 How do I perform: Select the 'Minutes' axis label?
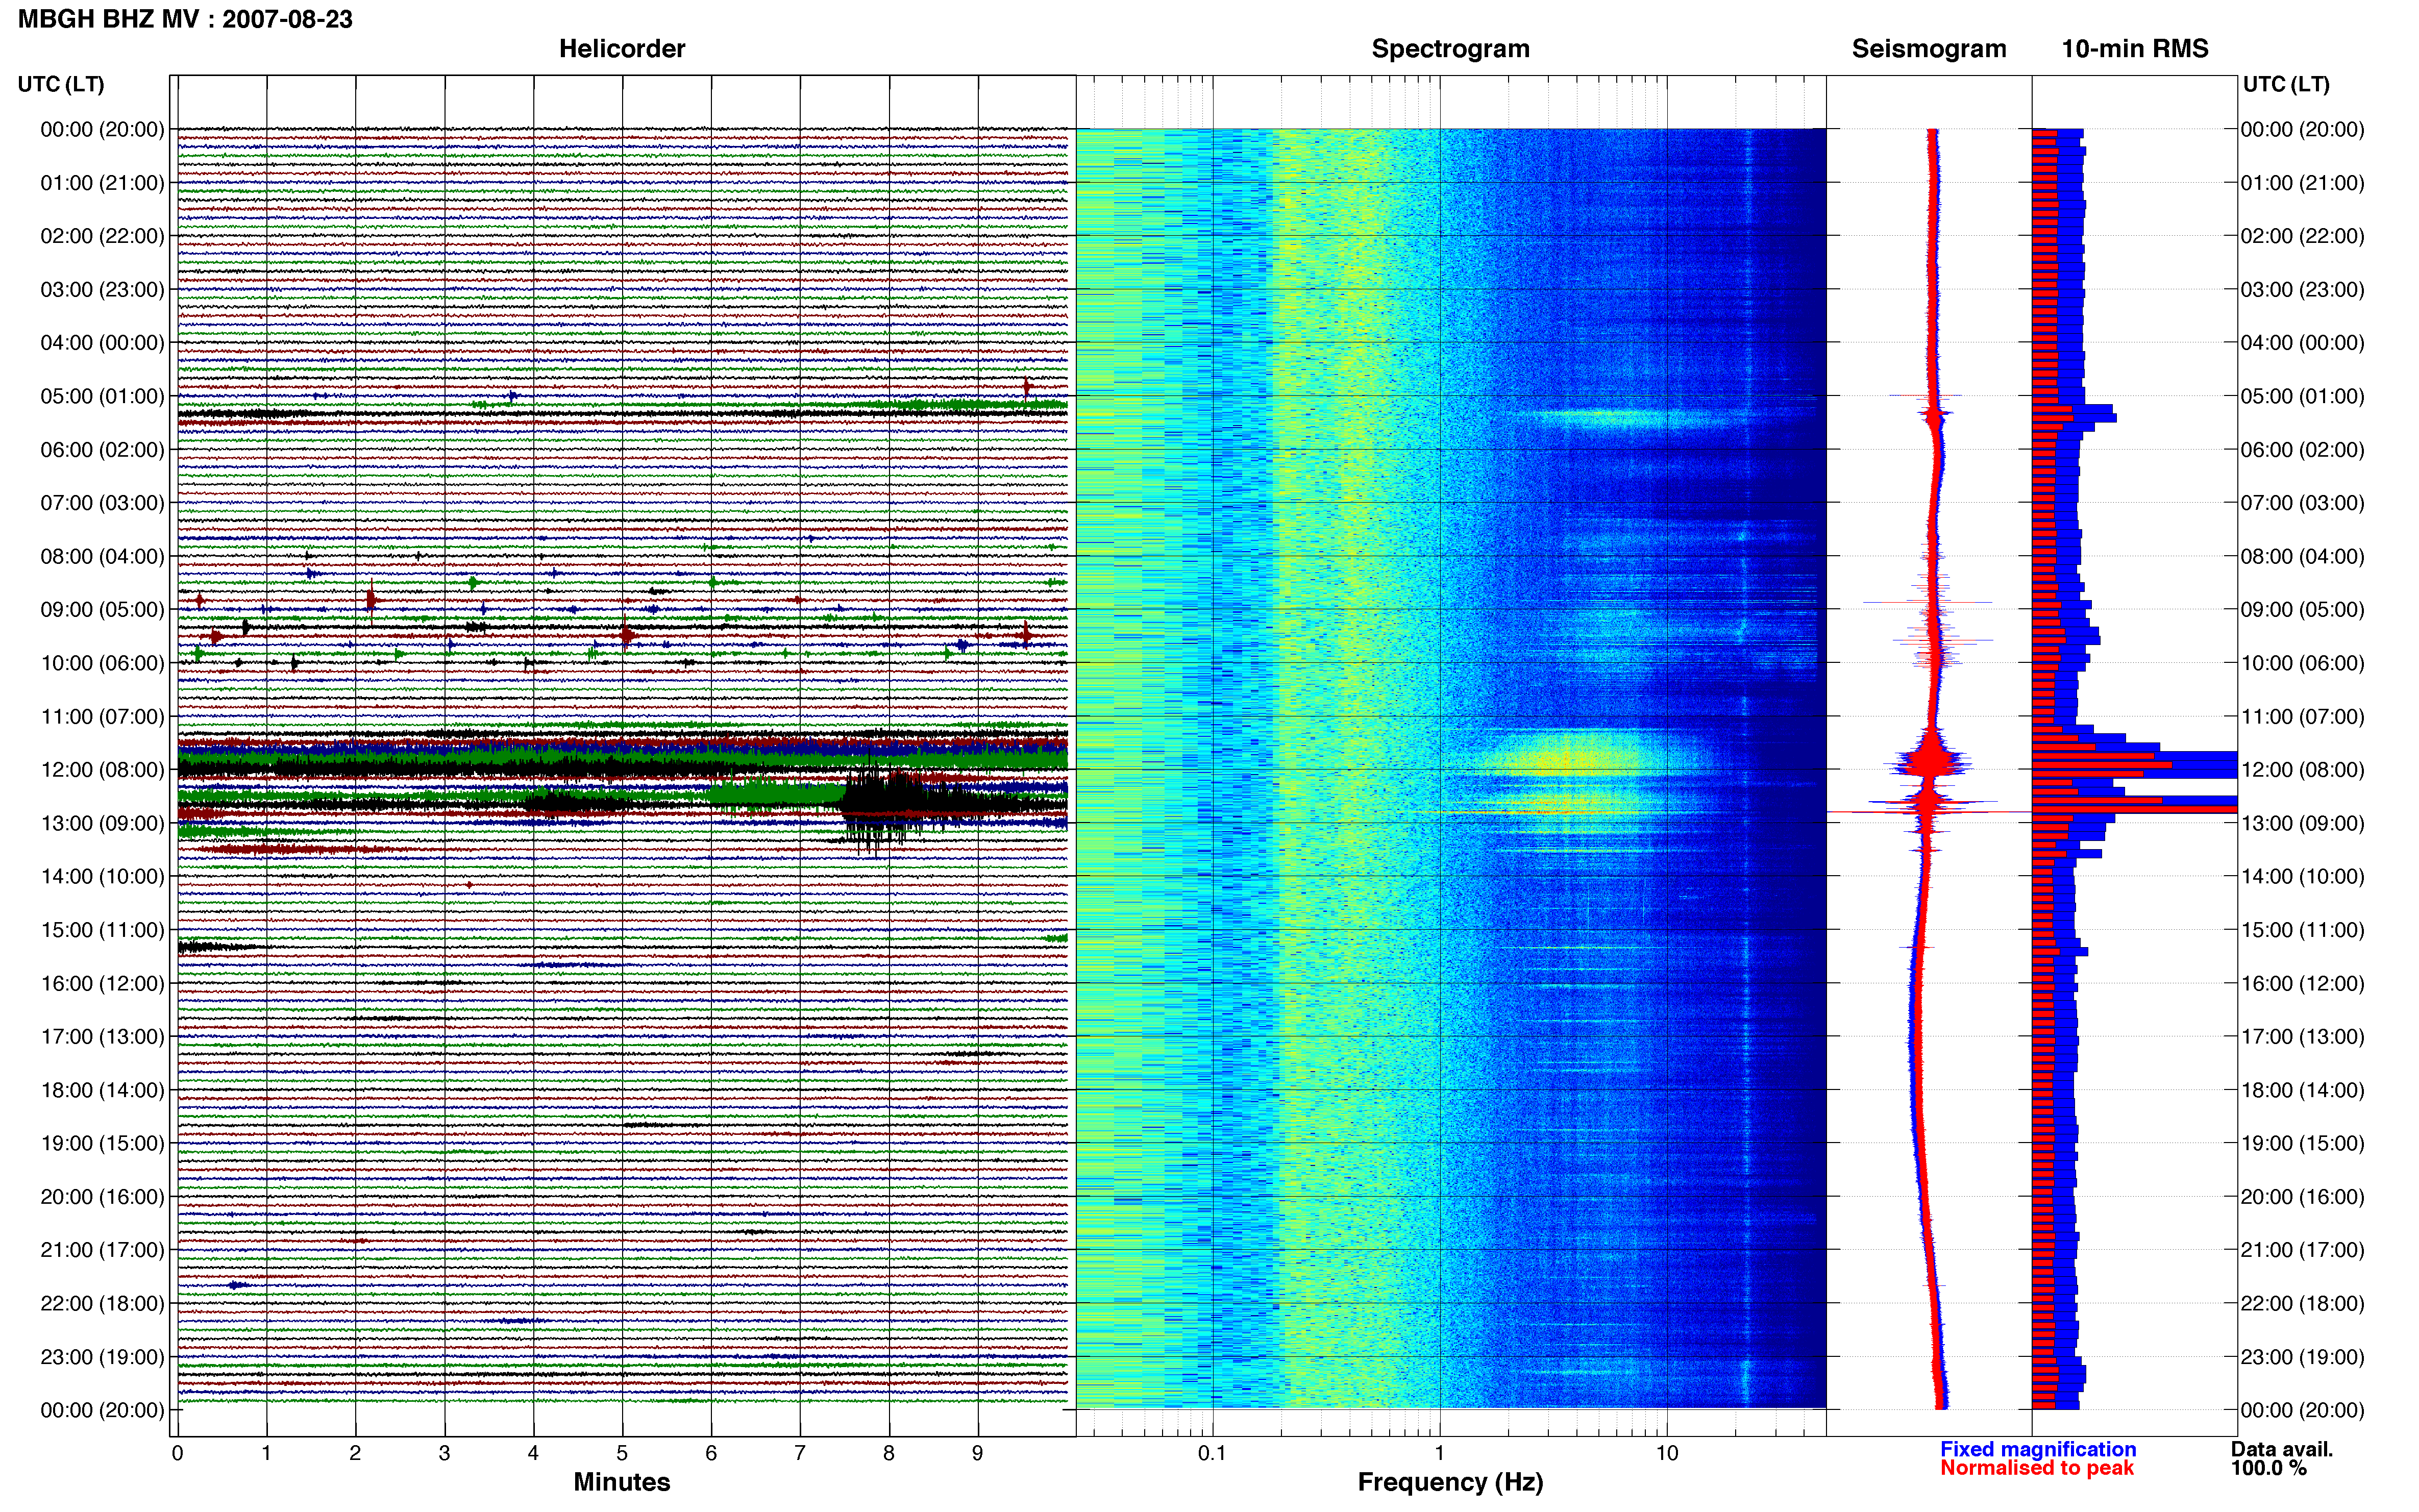[x=622, y=1482]
